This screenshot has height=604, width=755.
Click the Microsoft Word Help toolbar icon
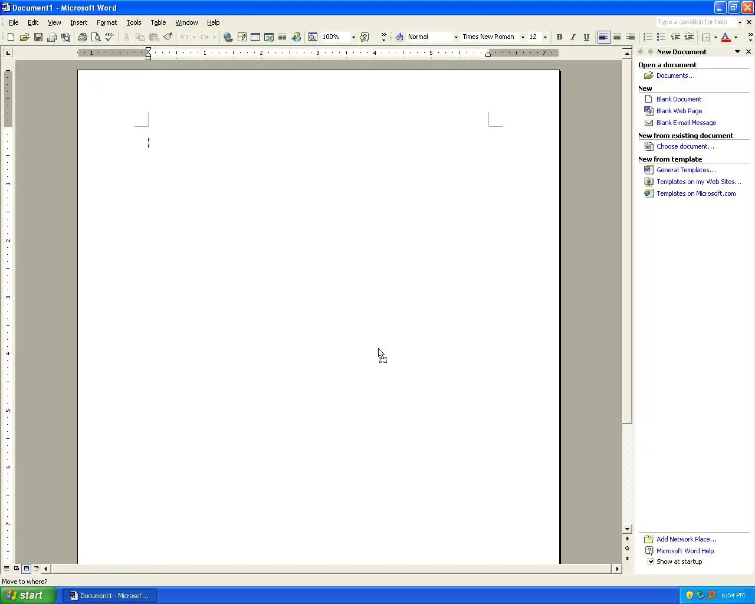point(365,37)
